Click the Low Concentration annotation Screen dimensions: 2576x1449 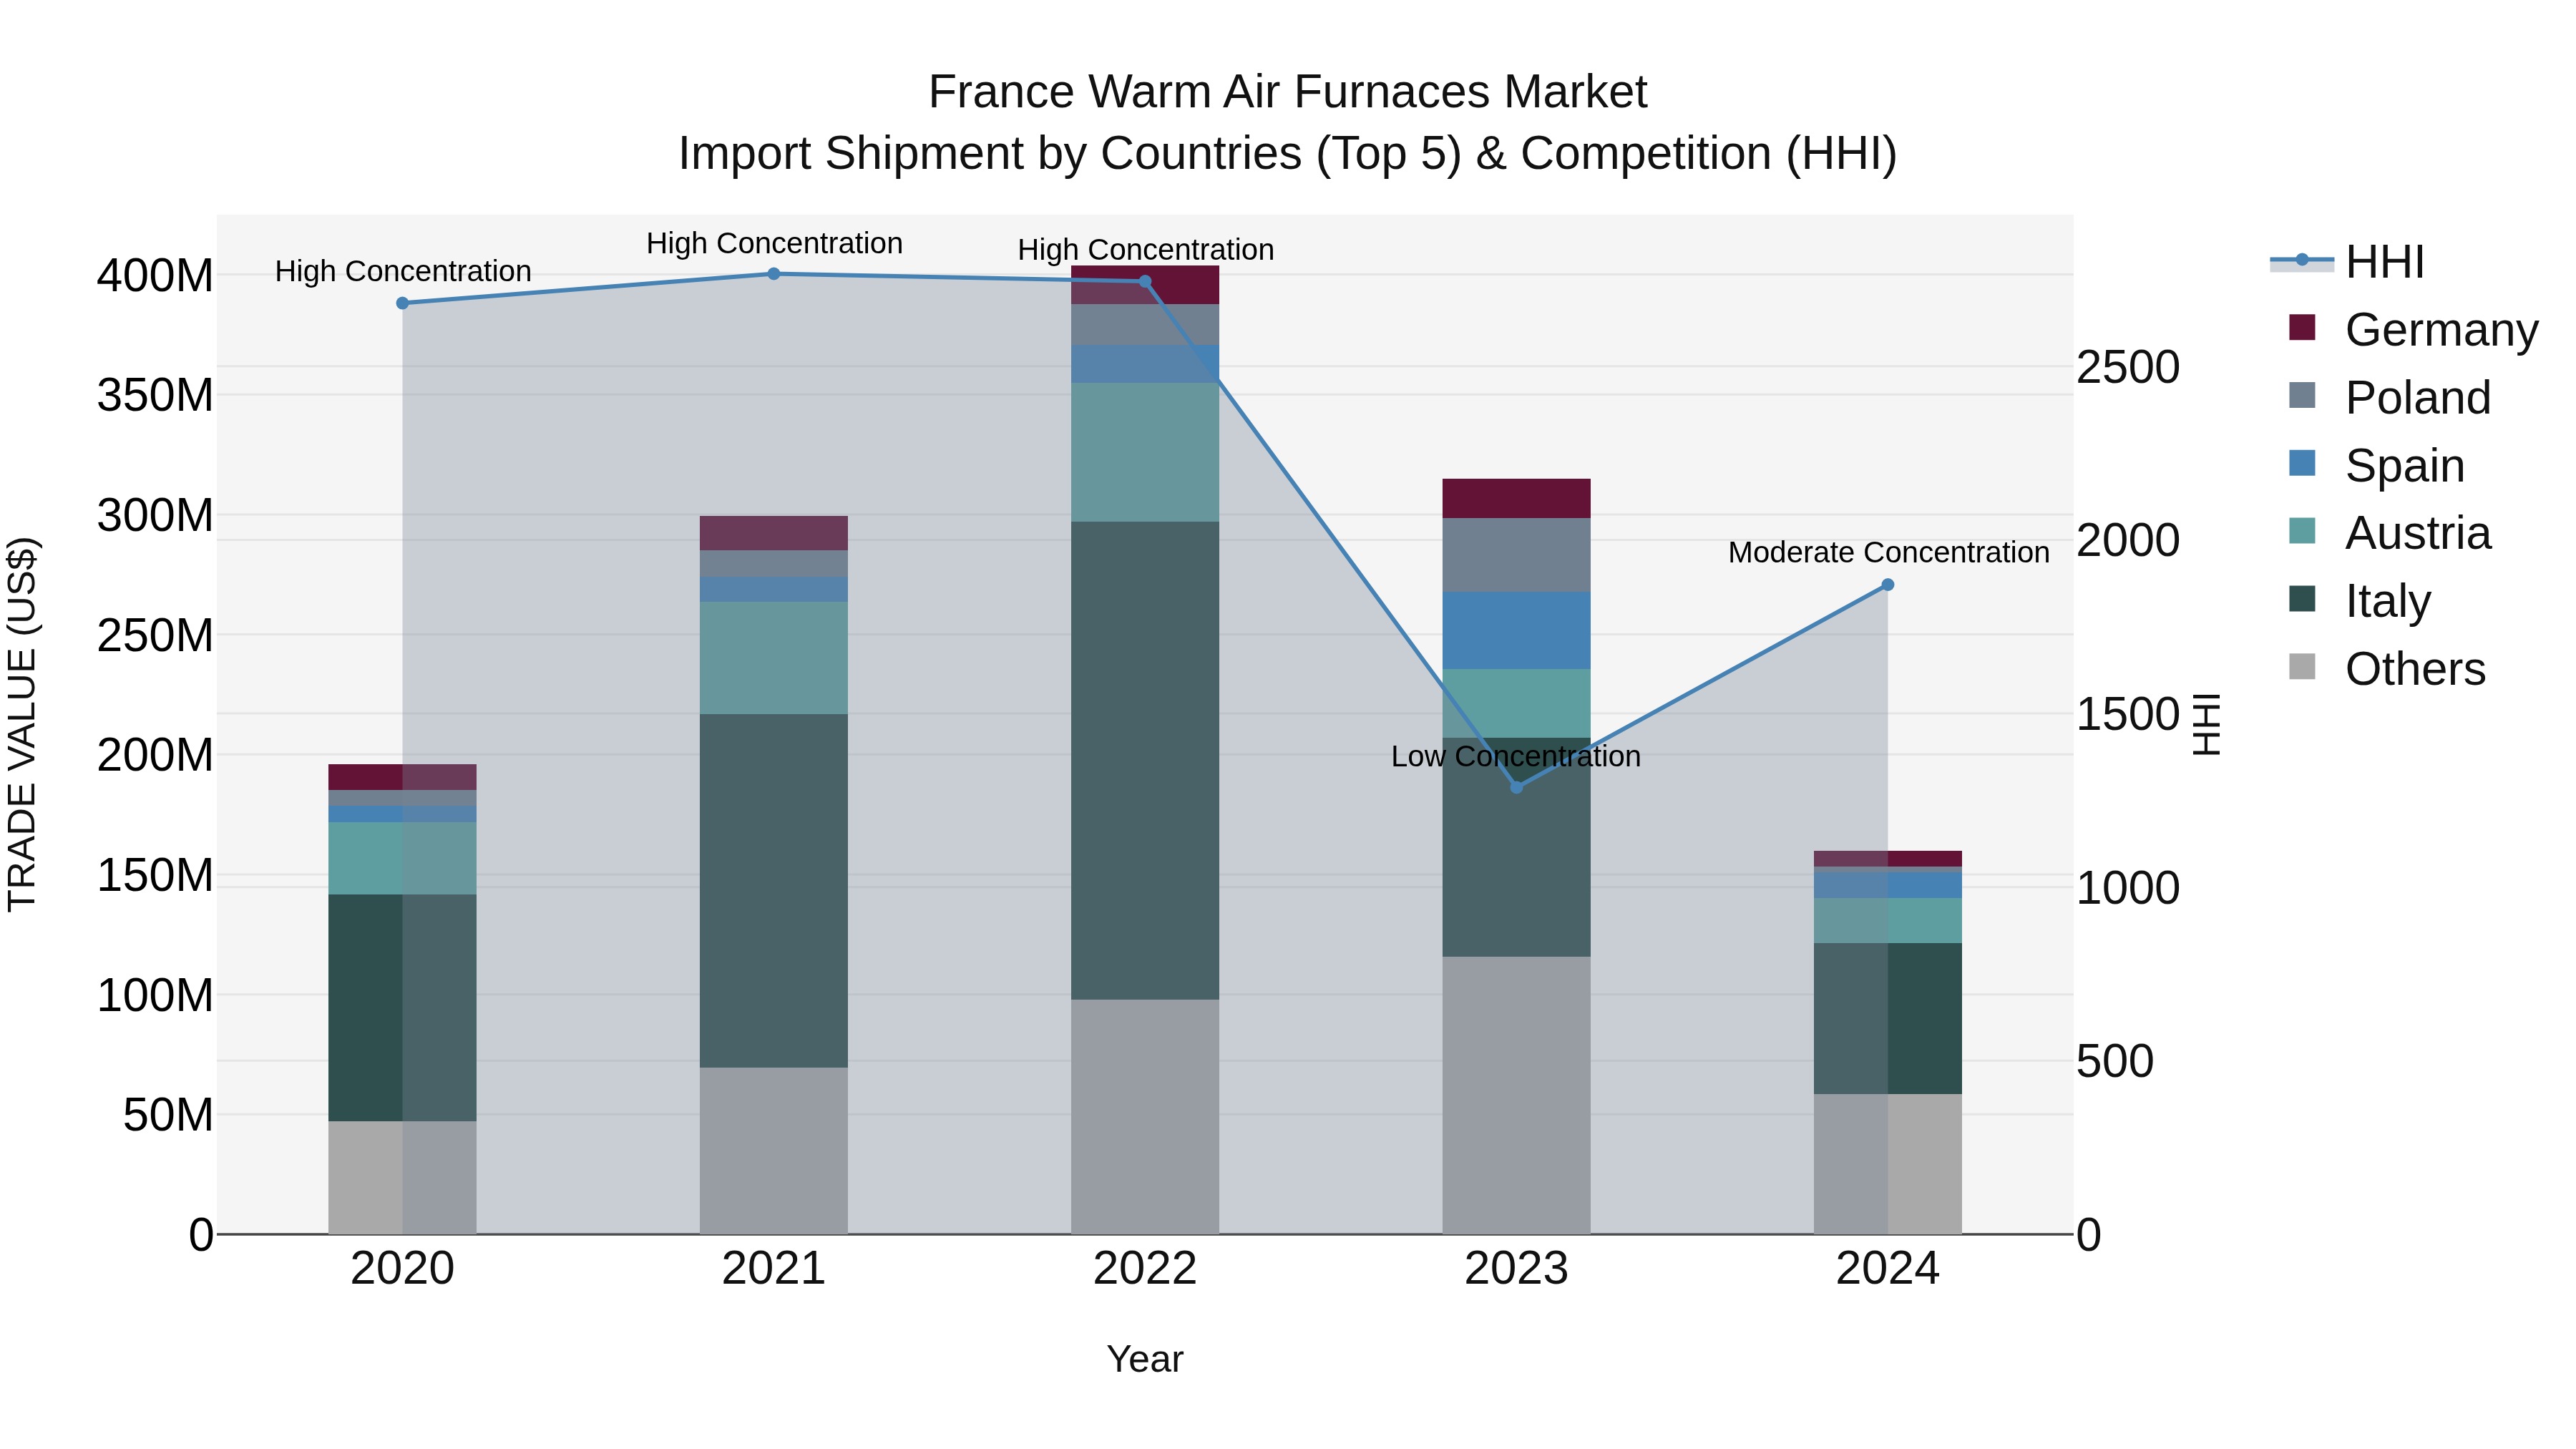1516,756
